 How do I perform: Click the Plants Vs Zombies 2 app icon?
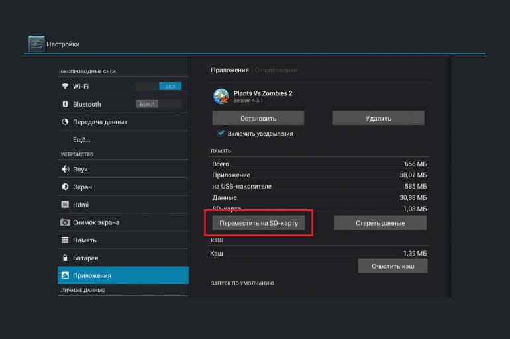pyautogui.click(x=221, y=96)
